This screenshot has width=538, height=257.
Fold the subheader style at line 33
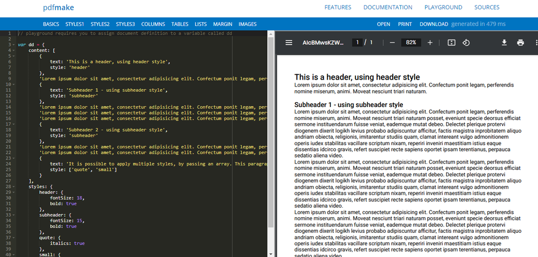coord(14,215)
